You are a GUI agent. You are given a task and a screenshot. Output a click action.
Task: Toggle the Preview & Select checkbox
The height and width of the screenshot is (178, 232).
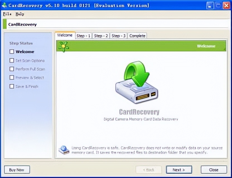(12, 77)
